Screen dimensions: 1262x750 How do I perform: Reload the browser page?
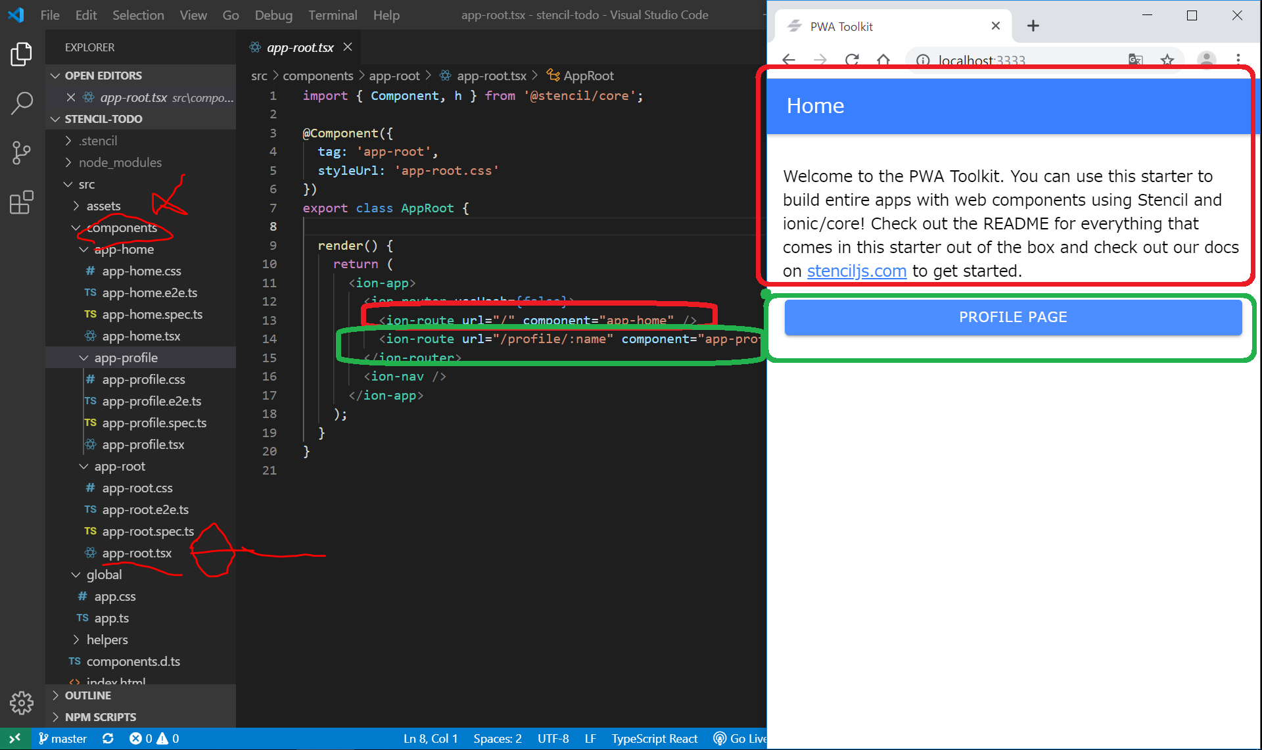852,60
